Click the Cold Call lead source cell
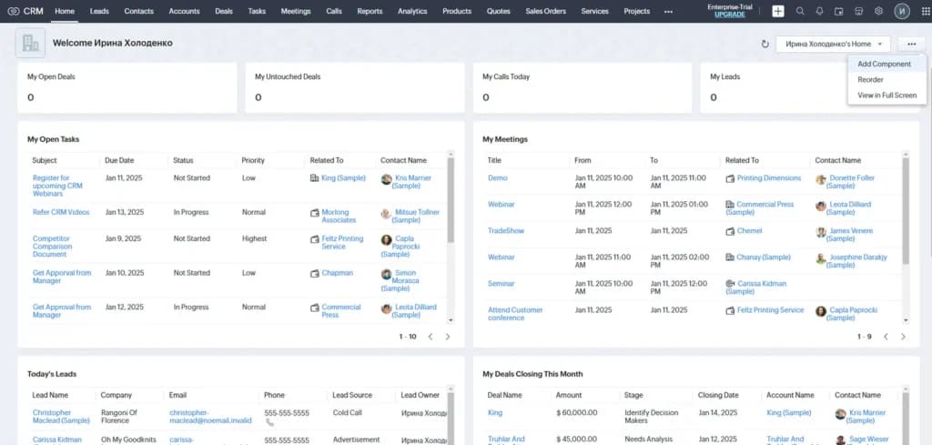This screenshot has width=932, height=445. [349, 412]
